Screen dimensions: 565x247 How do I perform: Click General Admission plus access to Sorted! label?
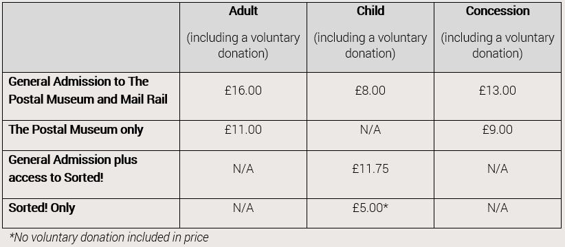(x=73, y=169)
